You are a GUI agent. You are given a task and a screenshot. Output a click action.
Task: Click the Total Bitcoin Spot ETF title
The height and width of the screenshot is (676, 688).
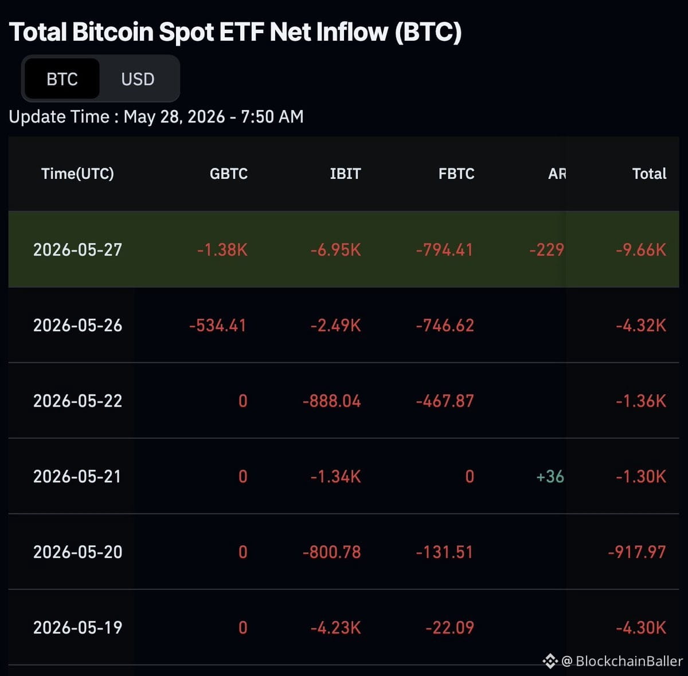tap(235, 32)
